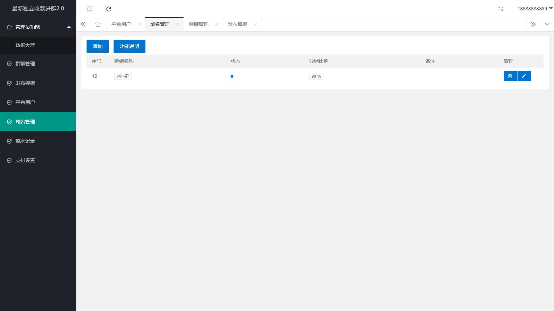This screenshot has width=554, height=311.
Task: Edit row 12 using the pencil icon
Action: [x=524, y=76]
